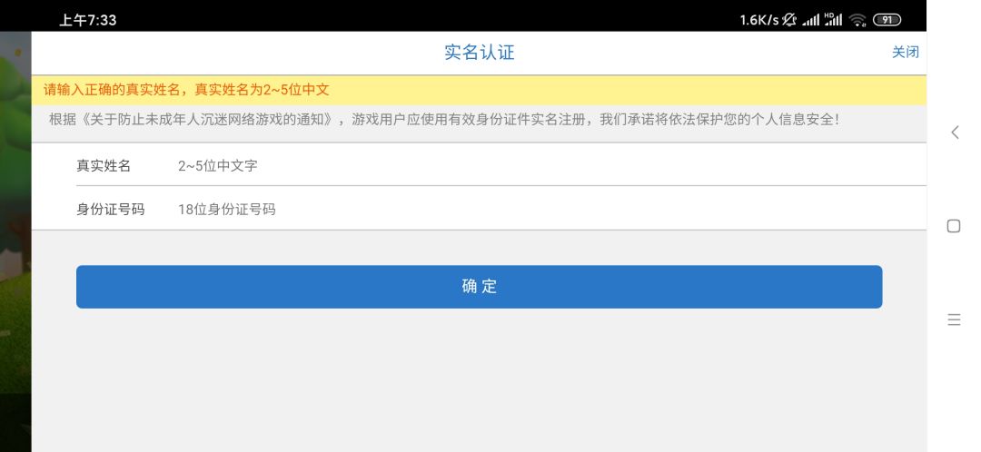Image resolution: width=981 pixels, height=452 pixels.
Task: Confirm with the blue 确定 button
Action: [480, 286]
